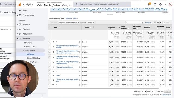Check row 5 google-tag-manager checkbox
The image size is (174, 98).
49,62
